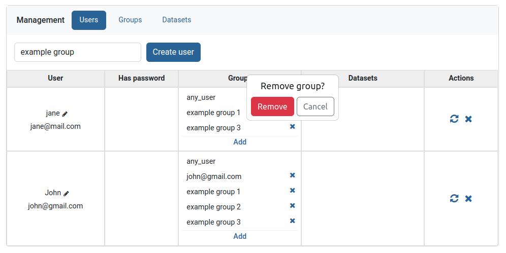Click the edit pencil next to John
The image size is (506, 253).
66,193
